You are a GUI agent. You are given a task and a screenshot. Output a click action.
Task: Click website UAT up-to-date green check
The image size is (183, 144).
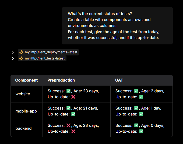(x=141, y=97)
